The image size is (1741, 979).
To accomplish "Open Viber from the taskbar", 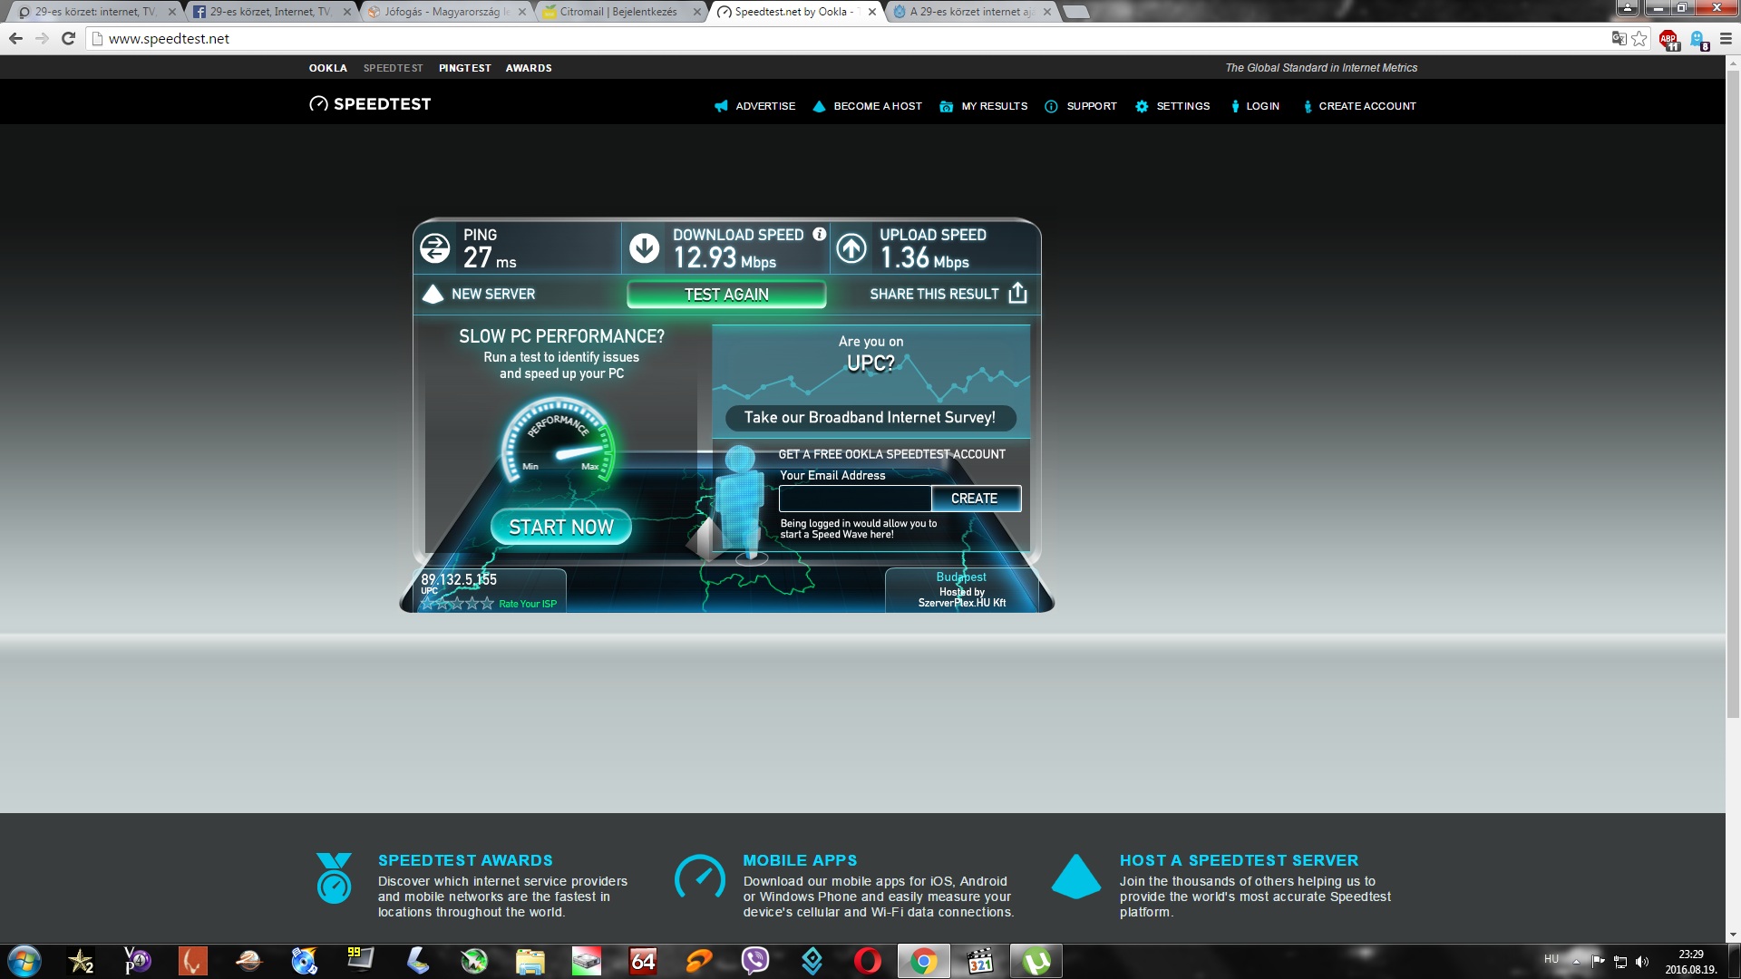I will (x=754, y=961).
